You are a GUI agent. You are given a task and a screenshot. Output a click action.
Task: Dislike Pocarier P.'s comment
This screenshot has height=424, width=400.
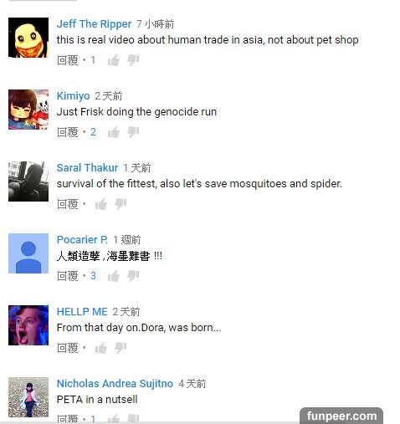(x=133, y=276)
